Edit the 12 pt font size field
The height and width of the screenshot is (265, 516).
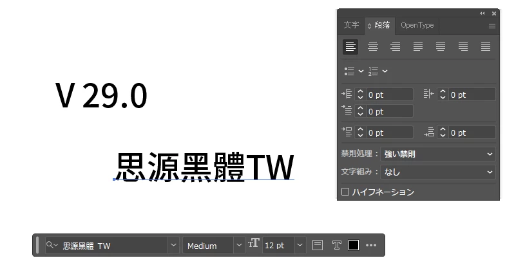pyautogui.click(x=278, y=245)
